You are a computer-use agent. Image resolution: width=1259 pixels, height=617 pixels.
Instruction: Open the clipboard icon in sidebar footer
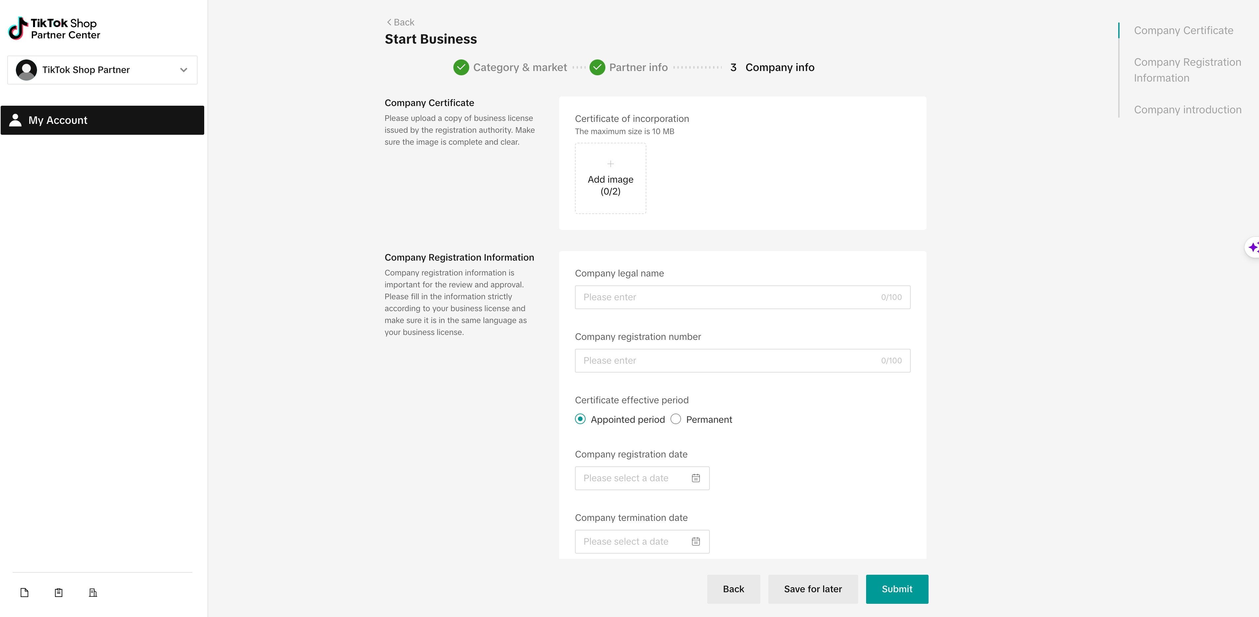point(58,593)
